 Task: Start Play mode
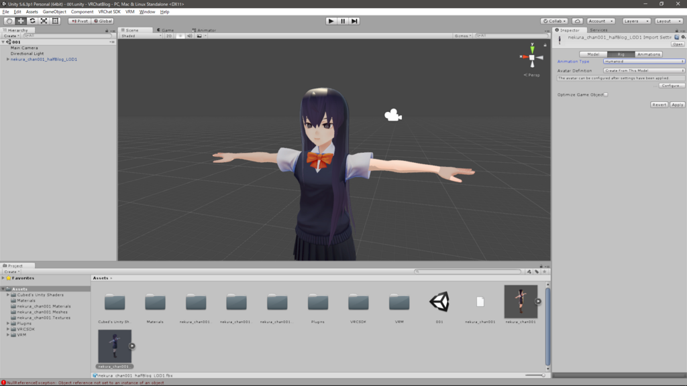(331, 21)
